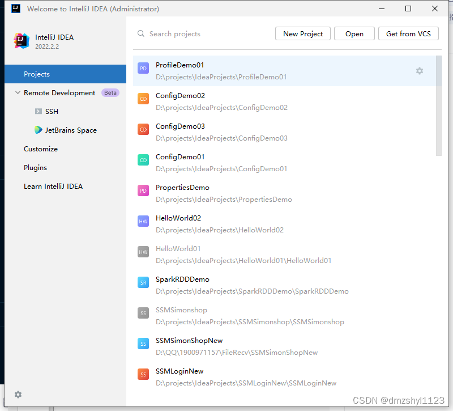Click the SSMLoginNew orange SS icon

pos(143,374)
